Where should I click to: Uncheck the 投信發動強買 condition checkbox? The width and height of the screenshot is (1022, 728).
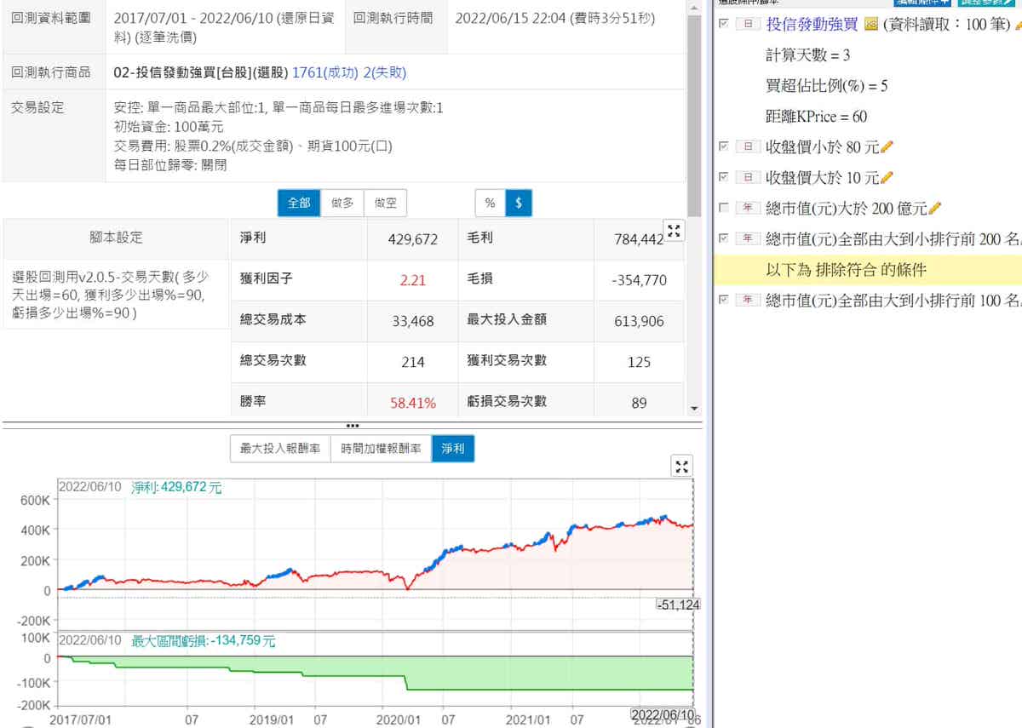(x=724, y=25)
